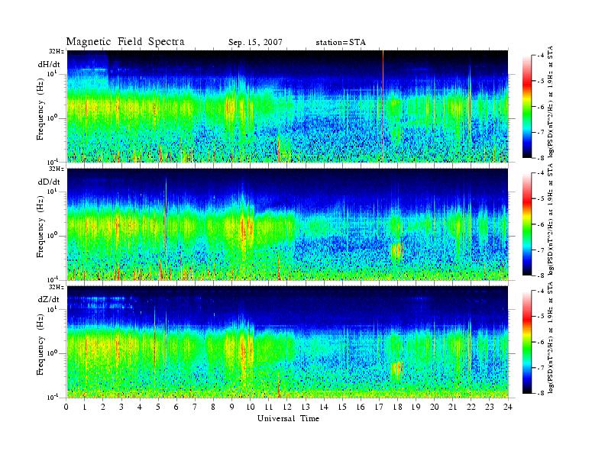Click the dZ/dt spectrogram panel
The width and height of the screenshot is (605, 467).
287,342
